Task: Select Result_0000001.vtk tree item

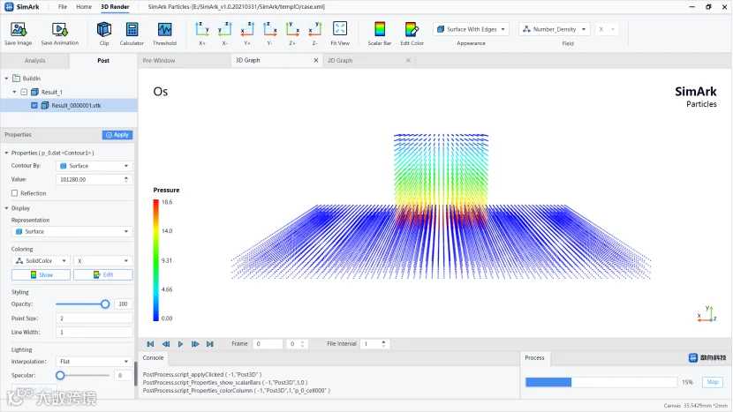Action: click(x=76, y=106)
